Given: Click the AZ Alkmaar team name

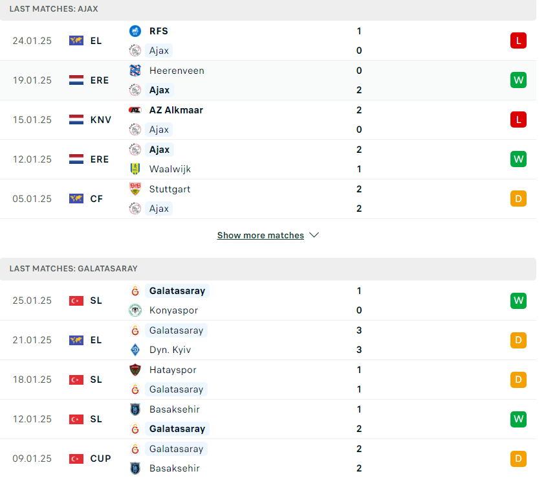Looking at the screenshot, I should point(176,110).
